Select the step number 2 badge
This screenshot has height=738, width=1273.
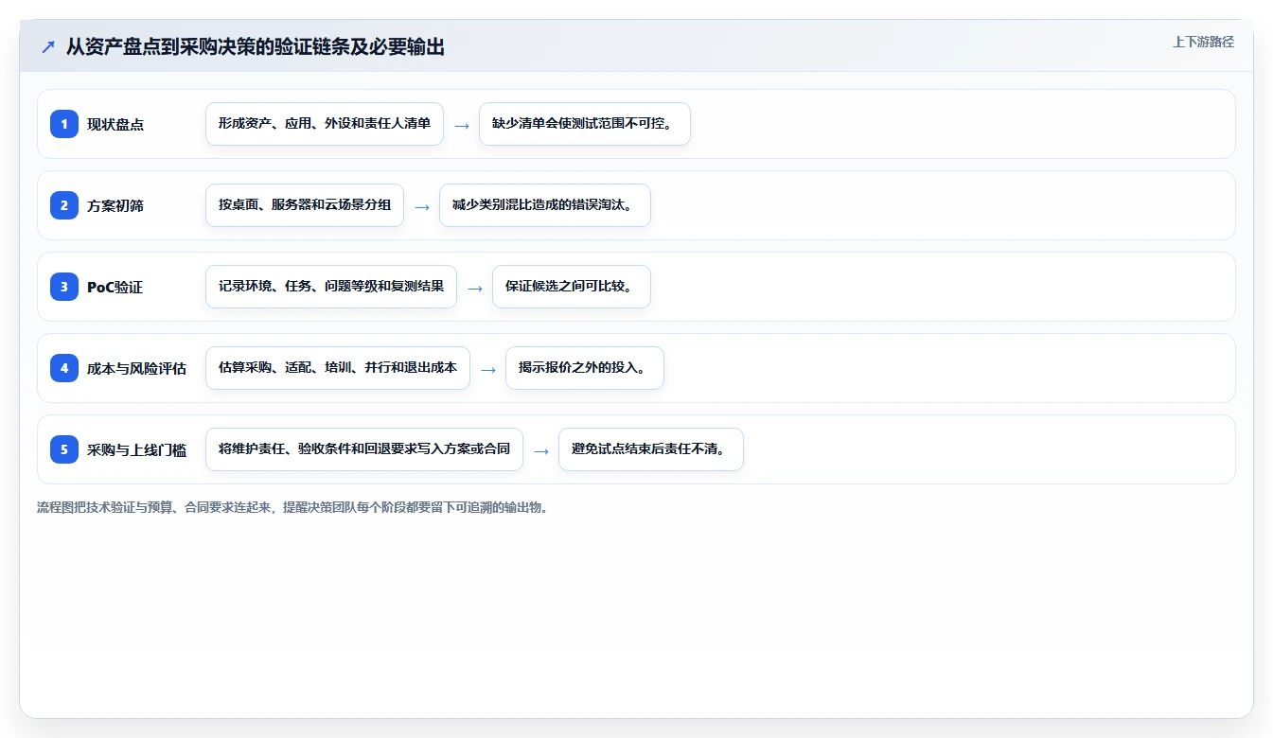[64, 205]
